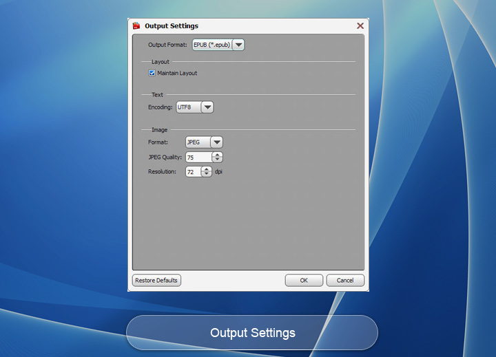
Task: Decrease JPEG Quality with down arrow
Action: coord(217,160)
